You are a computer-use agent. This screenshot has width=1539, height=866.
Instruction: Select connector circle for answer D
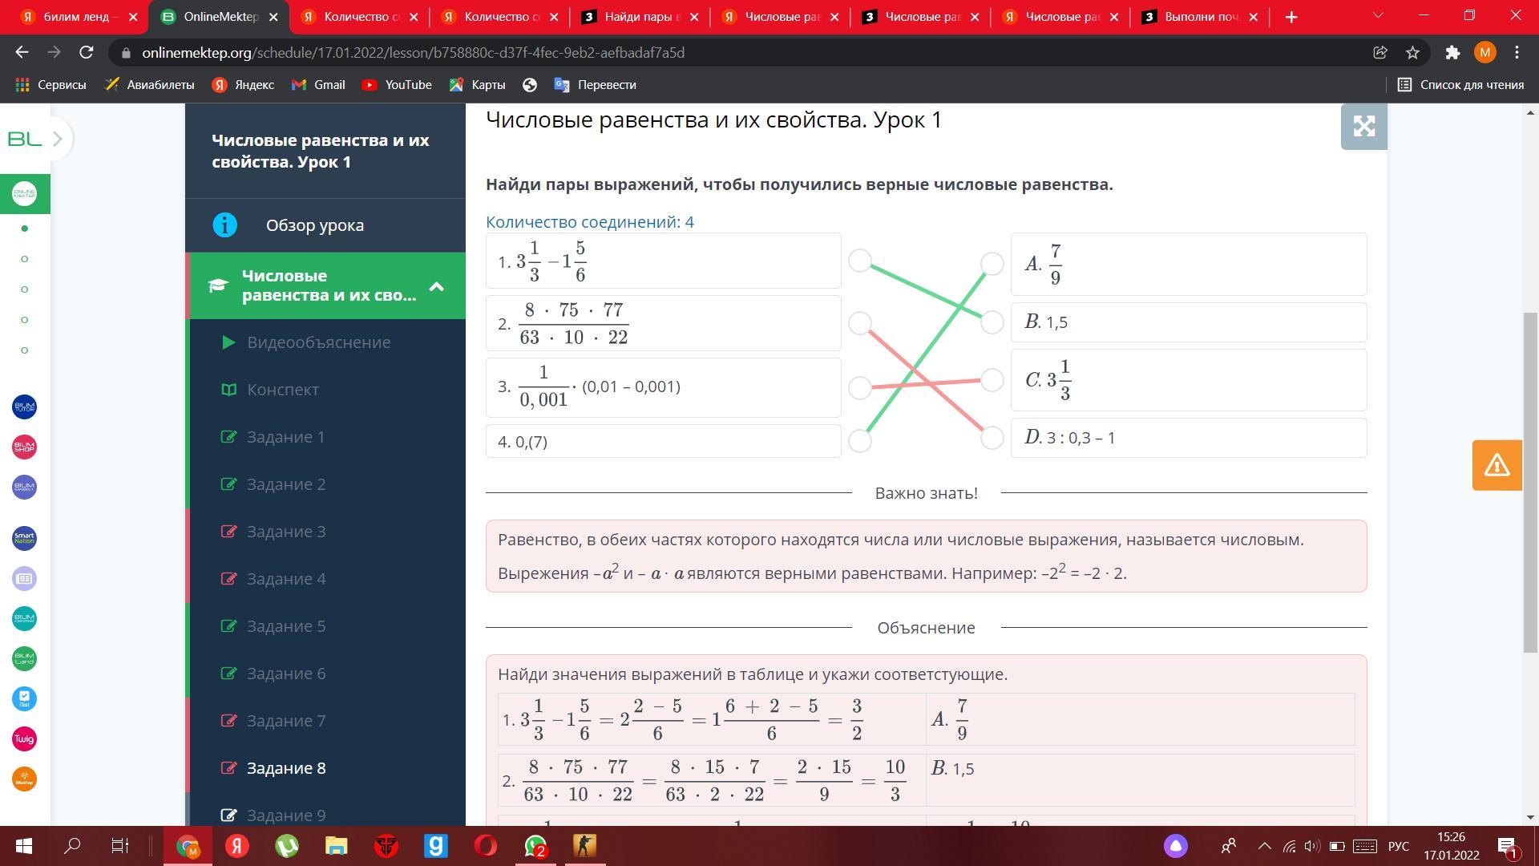tap(992, 438)
